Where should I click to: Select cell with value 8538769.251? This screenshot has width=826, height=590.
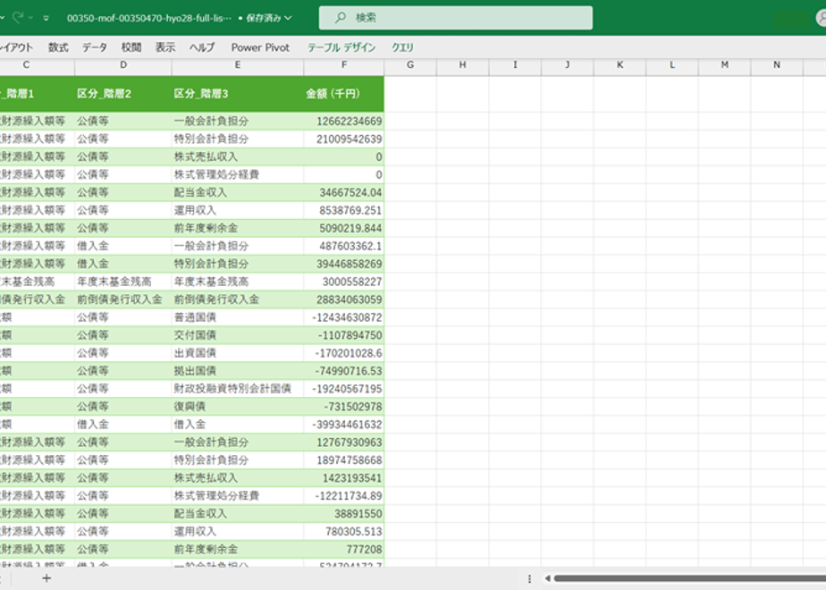point(344,210)
